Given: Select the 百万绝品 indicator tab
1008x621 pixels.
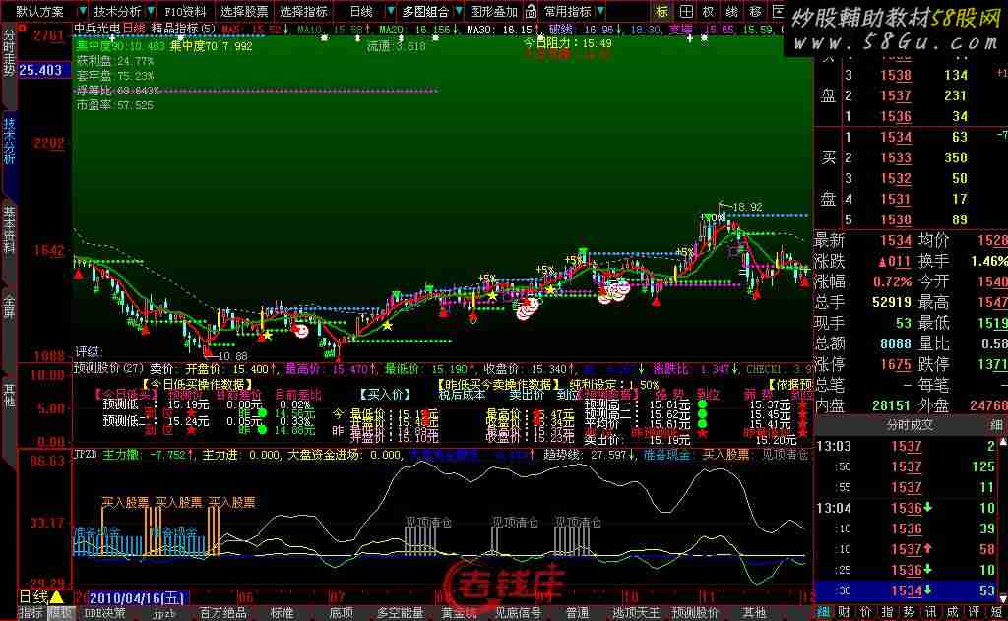Looking at the screenshot, I should coord(223,613).
